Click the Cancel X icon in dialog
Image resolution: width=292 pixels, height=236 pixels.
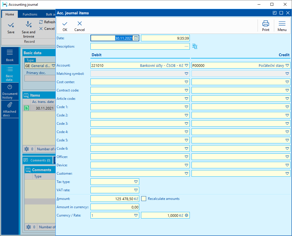coord(80,24)
